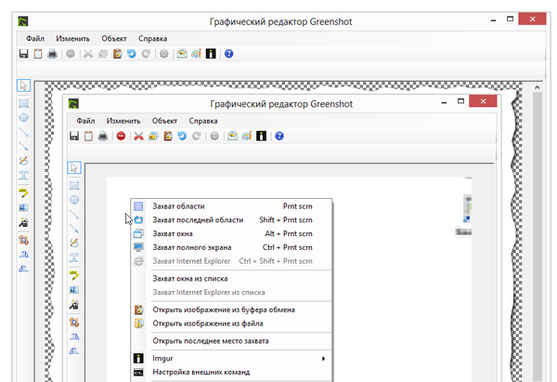Send image by email from outer toolbar

[182, 54]
